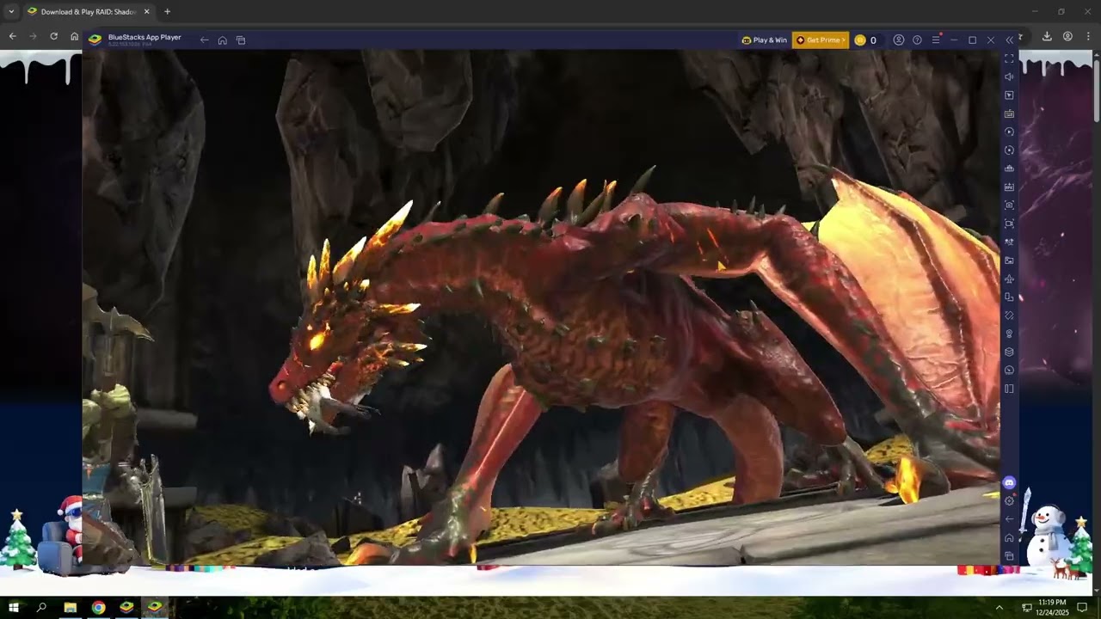Viewport: 1101px width, 619px height.
Task: Click the BlueStacks top bar home icon
Action: 222,40
